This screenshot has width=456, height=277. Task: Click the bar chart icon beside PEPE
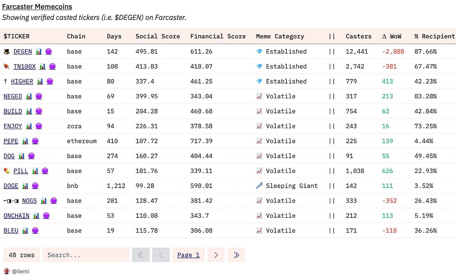click(25, 141)
